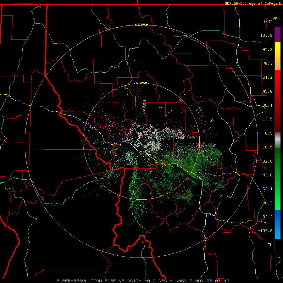Click the 45.6 velocity scale value
Viewport: 283px width, 283px height.
point(268,91)
